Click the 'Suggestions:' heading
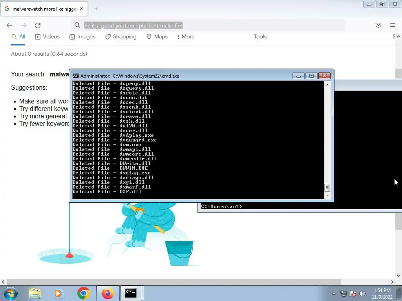Image resolution: width=402 pixels, height=301 pixels. (x=29, y=87)
